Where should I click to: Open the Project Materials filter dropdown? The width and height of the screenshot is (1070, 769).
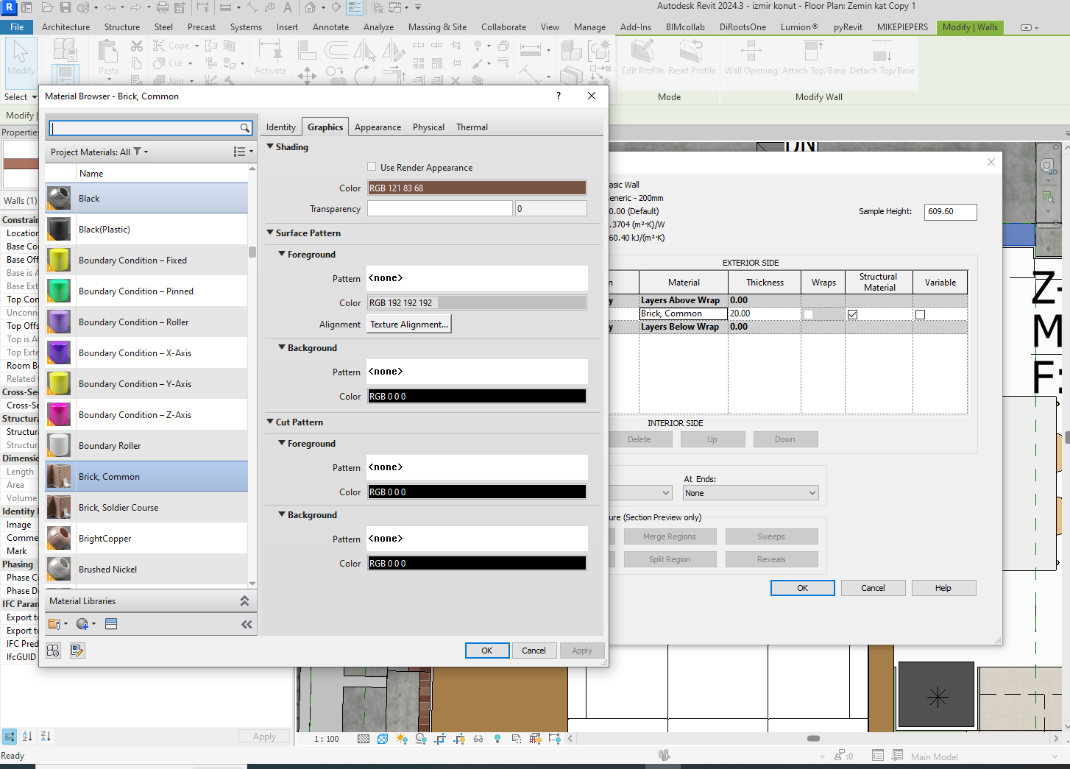(x=137, y=152)
